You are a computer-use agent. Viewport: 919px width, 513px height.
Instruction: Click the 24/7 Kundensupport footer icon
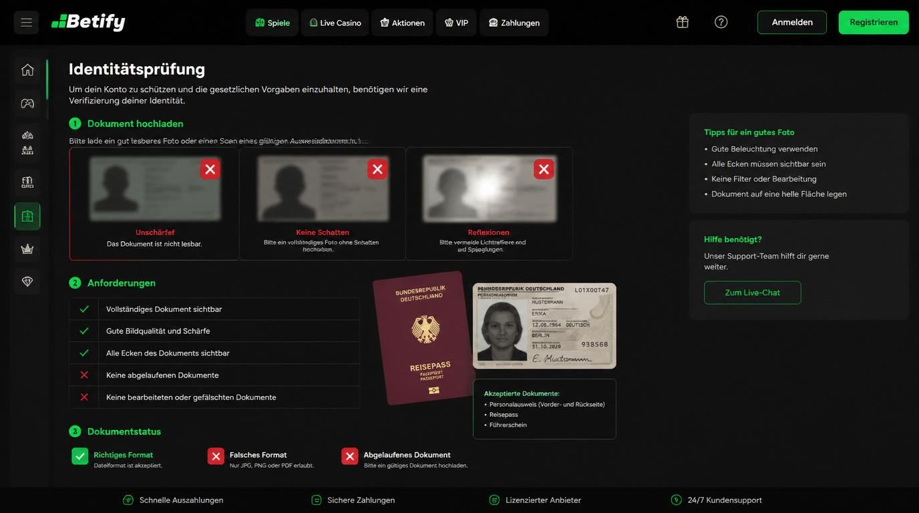coord(677,500)
